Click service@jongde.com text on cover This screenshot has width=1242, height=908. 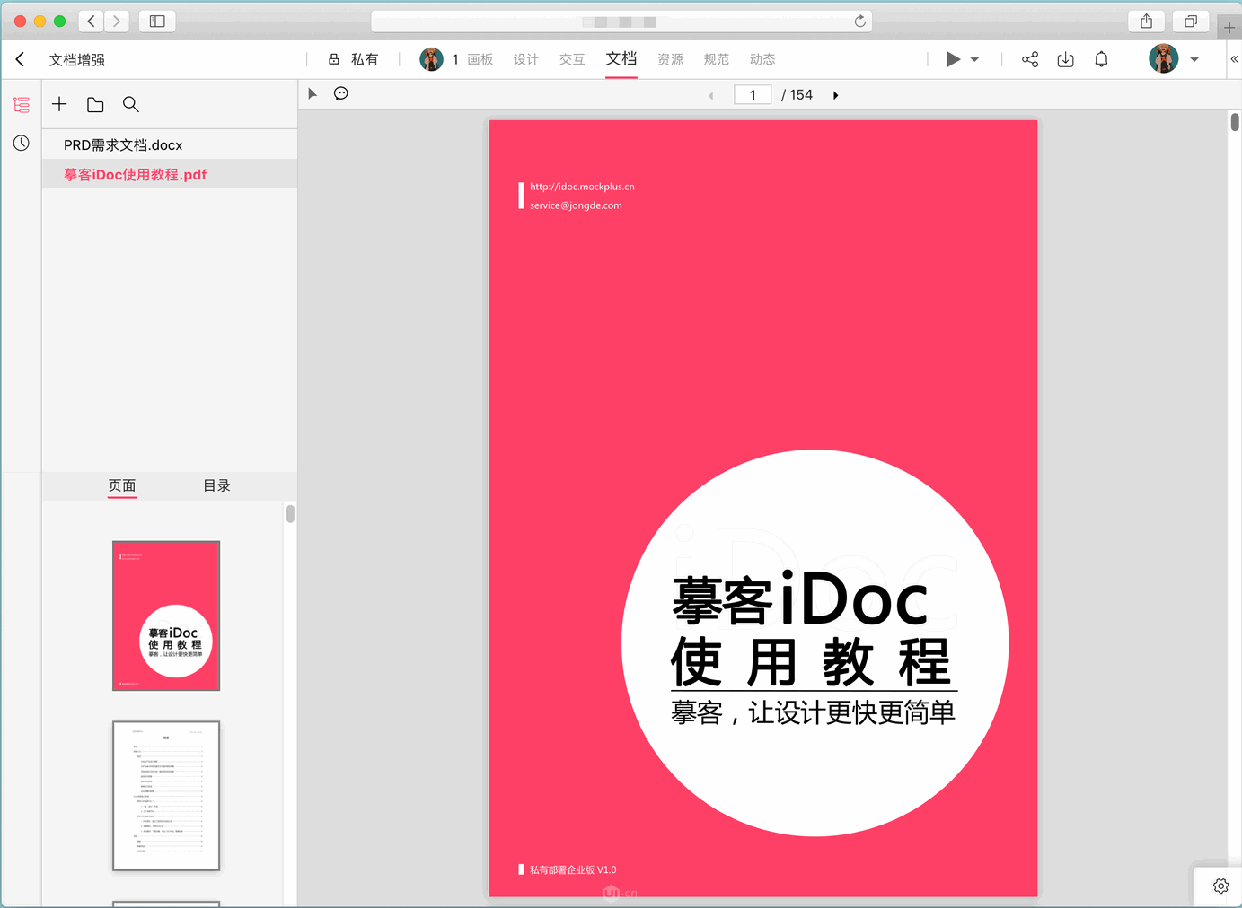576,205
